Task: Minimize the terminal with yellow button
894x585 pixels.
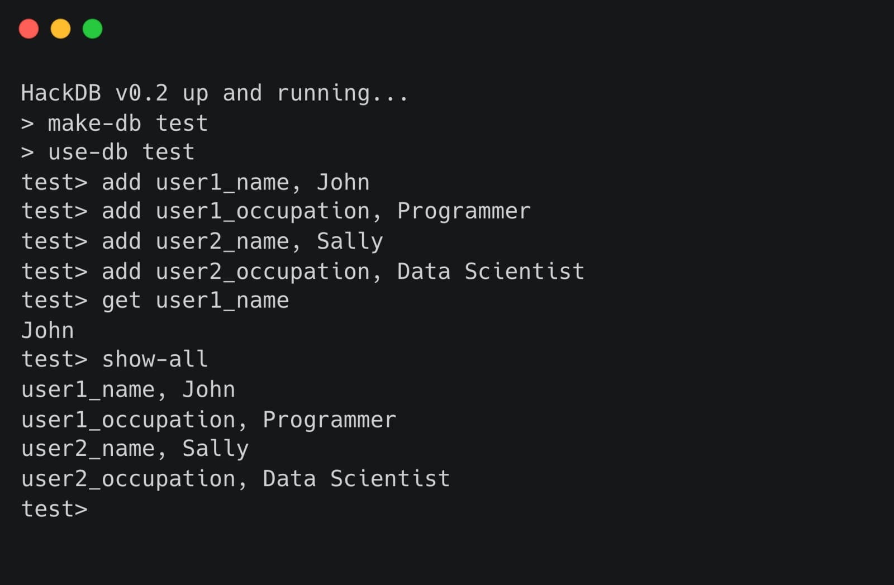Action: (60, 28)
